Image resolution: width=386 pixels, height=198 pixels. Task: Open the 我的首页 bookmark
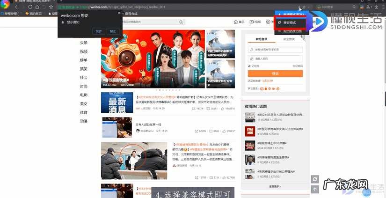coord(34,14)
